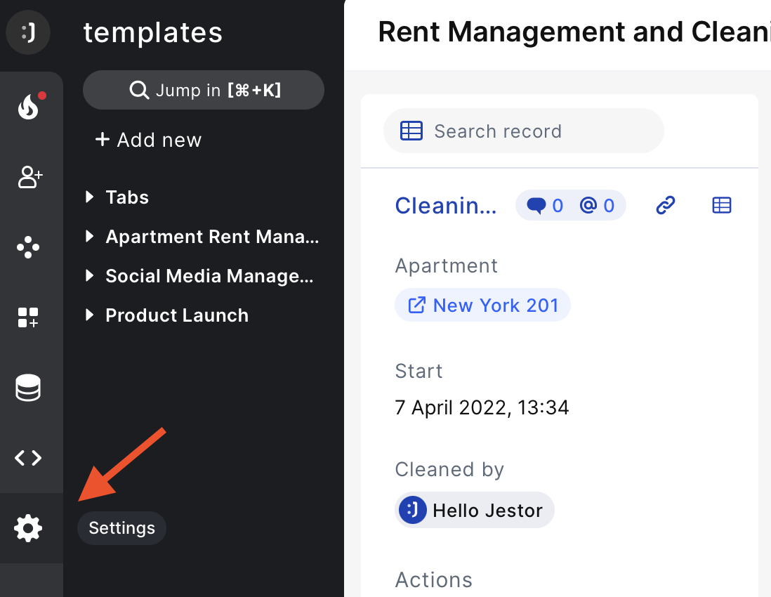Click the table view icon beside link icon
Image resolution: width=771 pixels, height=597 pixels.
(x=722, y=205)
